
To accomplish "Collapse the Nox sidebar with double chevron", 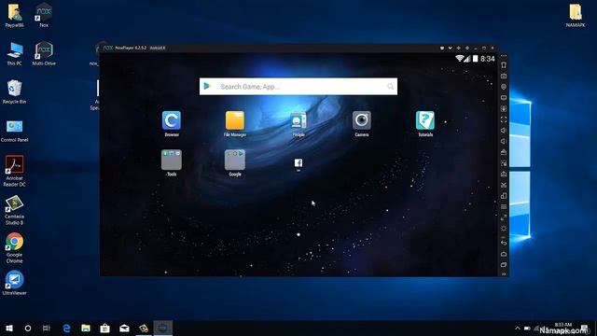I will [504, 273].
